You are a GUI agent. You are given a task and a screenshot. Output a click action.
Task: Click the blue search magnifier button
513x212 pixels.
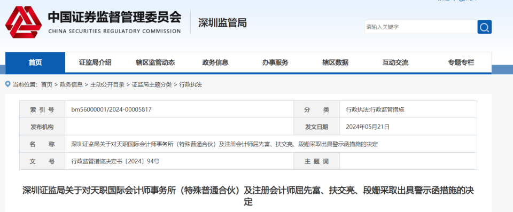[484, 27]
